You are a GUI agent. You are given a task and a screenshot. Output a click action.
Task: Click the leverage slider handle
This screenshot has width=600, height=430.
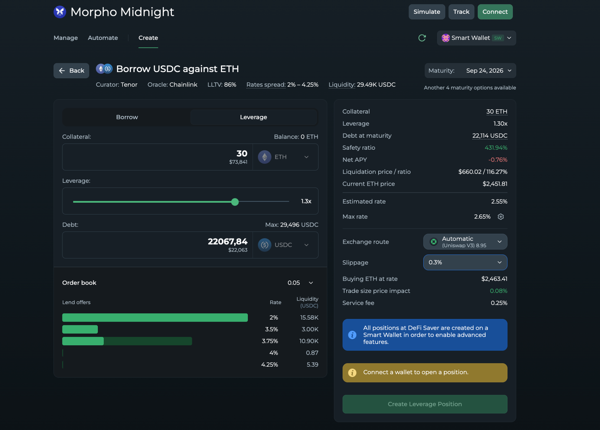235,202
